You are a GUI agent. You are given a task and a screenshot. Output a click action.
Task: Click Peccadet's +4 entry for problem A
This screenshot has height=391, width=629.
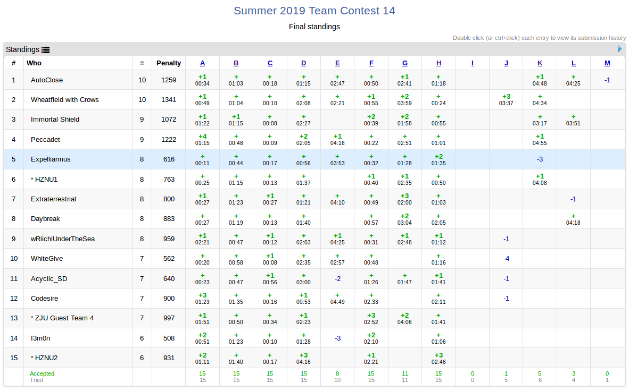click(202, 139)
